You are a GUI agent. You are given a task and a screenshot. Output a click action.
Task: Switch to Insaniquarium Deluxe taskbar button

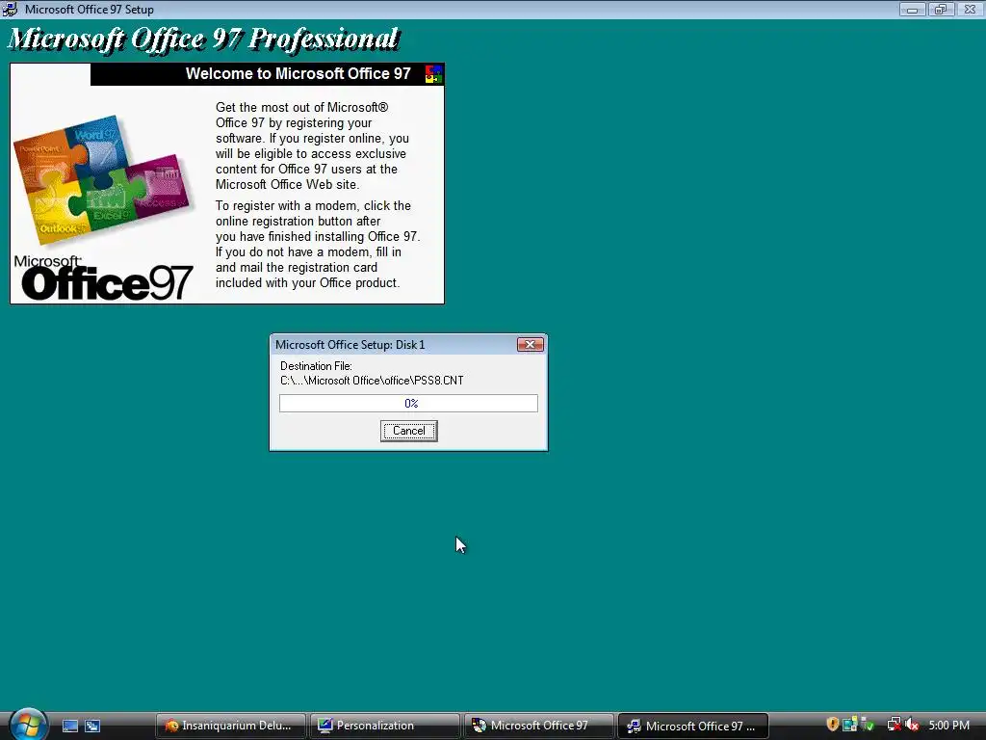pos(230,726)
